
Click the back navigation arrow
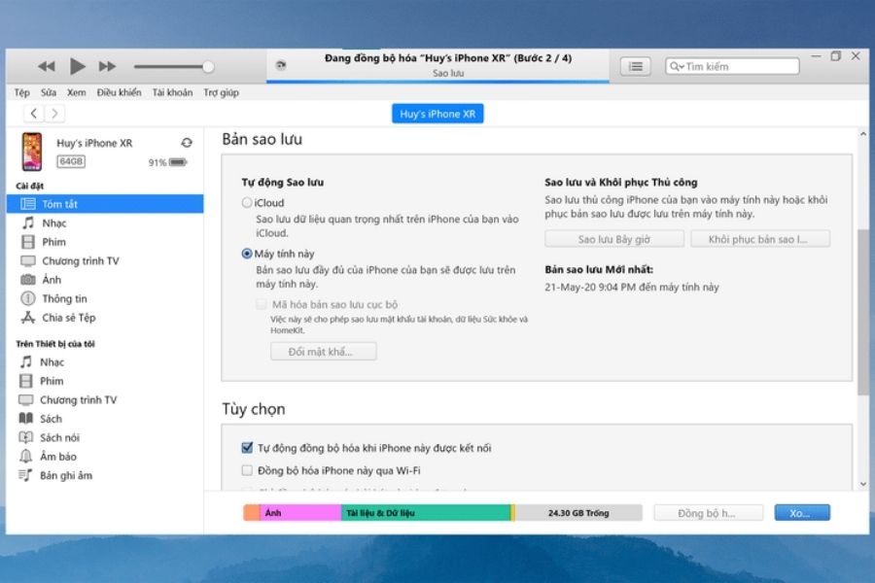point(34,114)
